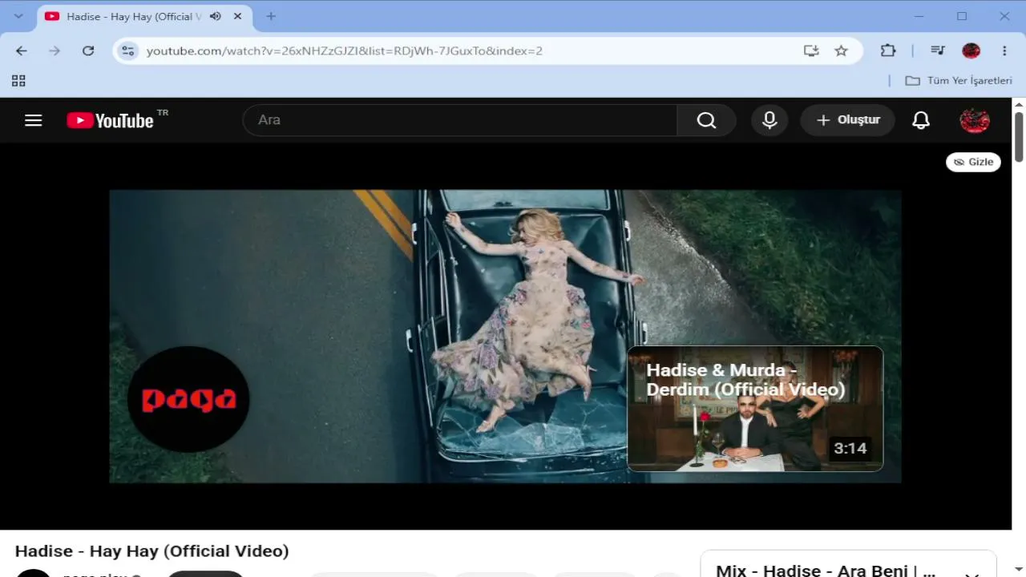Screen dimensions: 1026x577
Task: Select the Hadise - Hay Hay browser tab
Action: [145, 16]
